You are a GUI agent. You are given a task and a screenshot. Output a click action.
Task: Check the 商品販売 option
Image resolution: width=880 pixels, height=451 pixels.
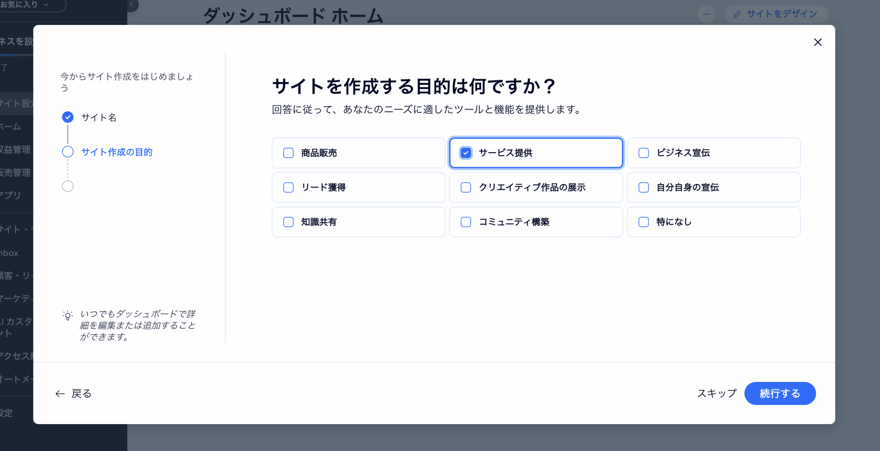288,153
